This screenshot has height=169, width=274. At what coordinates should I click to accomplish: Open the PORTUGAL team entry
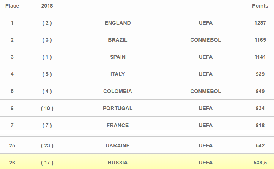[118, 108]
